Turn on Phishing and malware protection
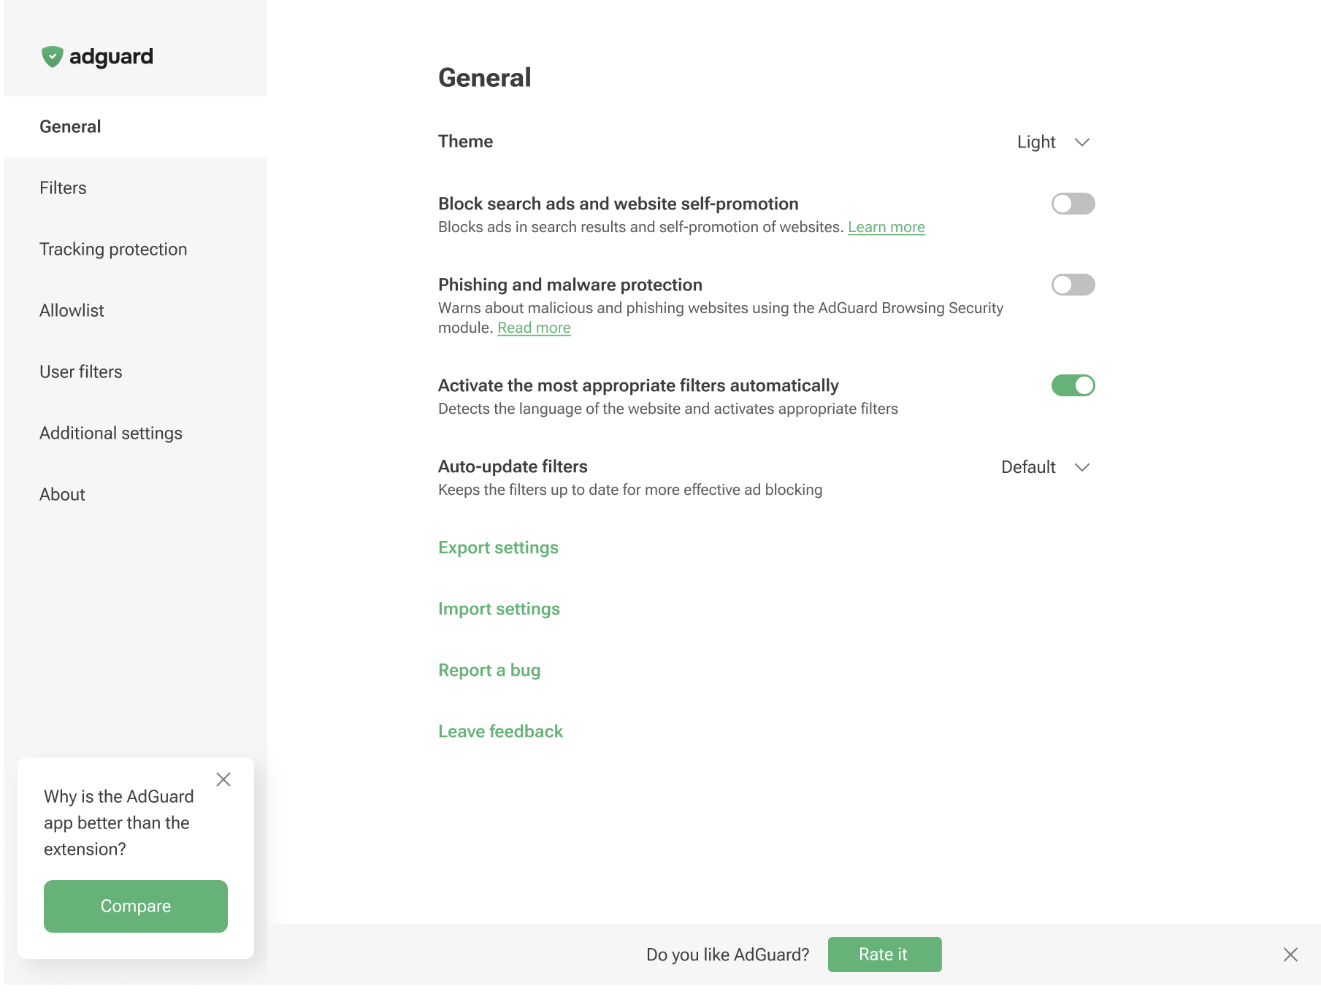 tap(1073, 285)
